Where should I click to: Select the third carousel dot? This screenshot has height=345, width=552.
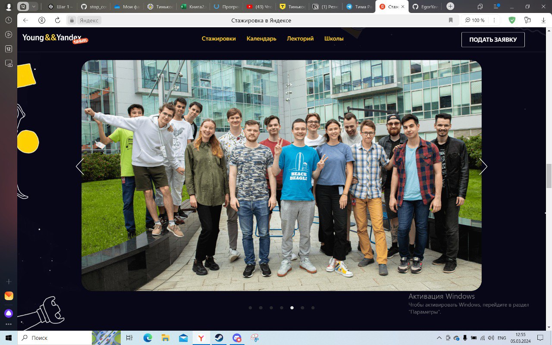(x=271, y=308)
